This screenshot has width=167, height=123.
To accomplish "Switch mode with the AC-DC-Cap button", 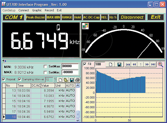I will (91, 17).
